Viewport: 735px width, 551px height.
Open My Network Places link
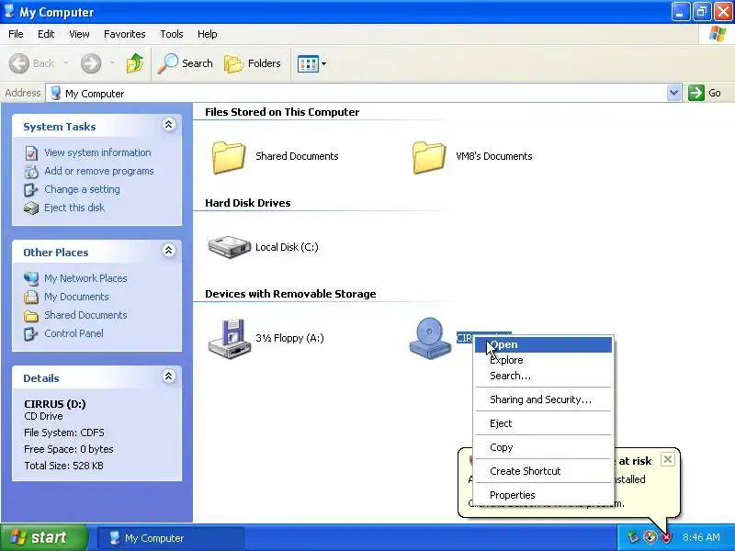85,278
